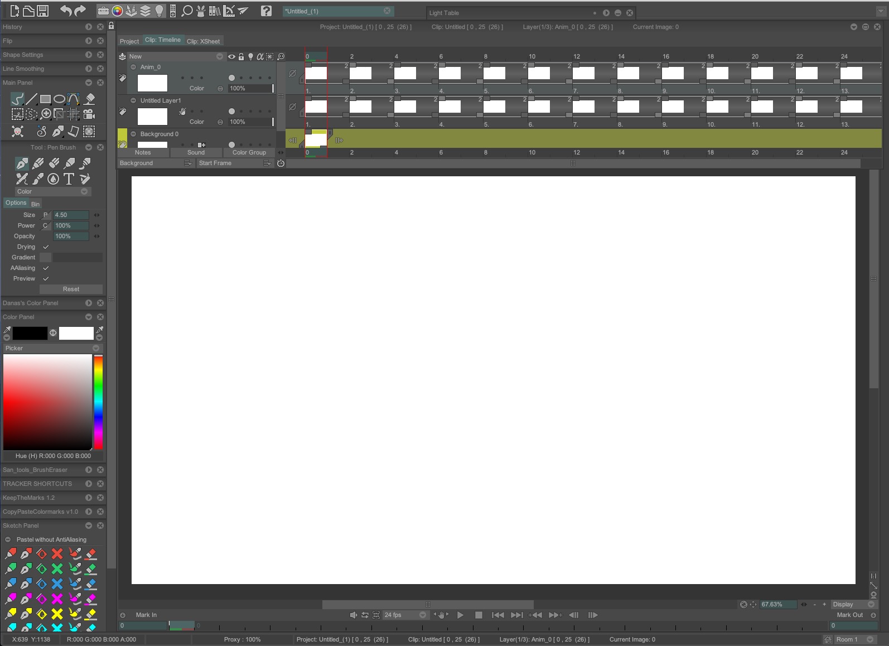Switch to the Clip: Timeline tab

point(163,40)
